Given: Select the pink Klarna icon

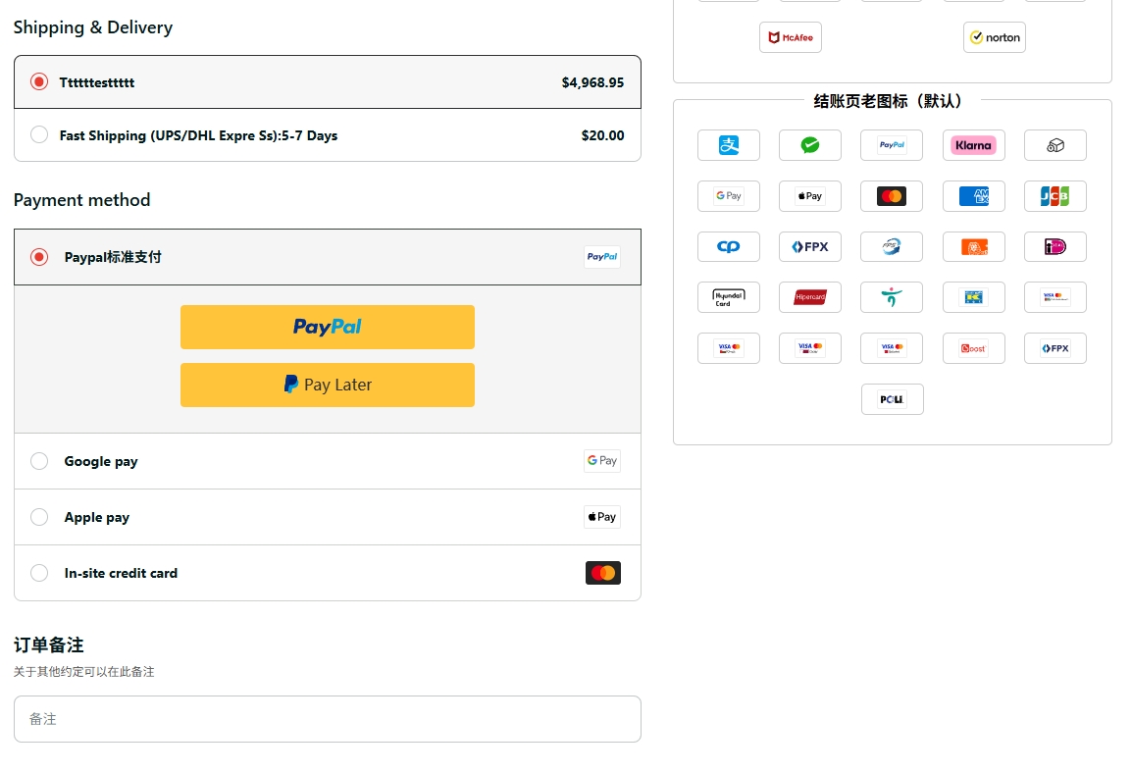Looking at the screenshot, I should (973, 145).
